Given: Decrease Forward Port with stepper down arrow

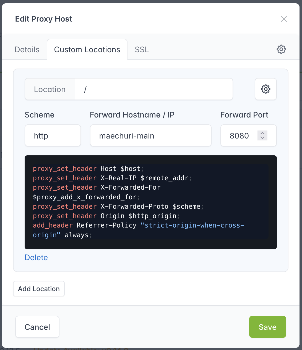Looking at the screenshot, I should [262, 138].
